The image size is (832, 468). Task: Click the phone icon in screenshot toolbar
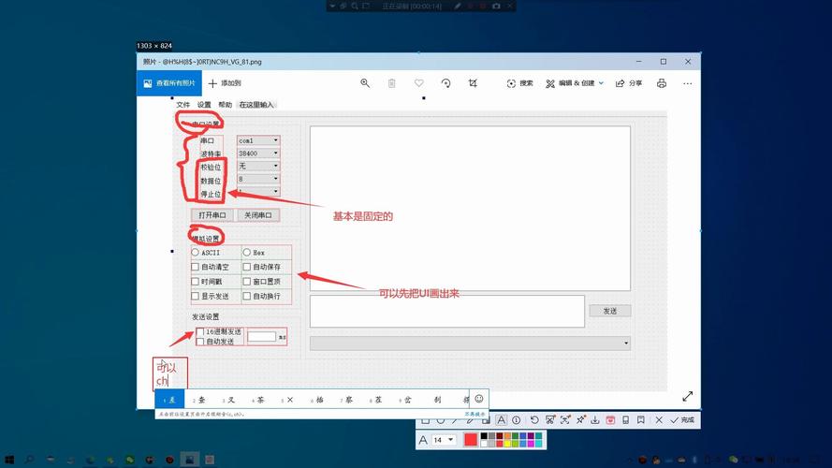point(625,420)
